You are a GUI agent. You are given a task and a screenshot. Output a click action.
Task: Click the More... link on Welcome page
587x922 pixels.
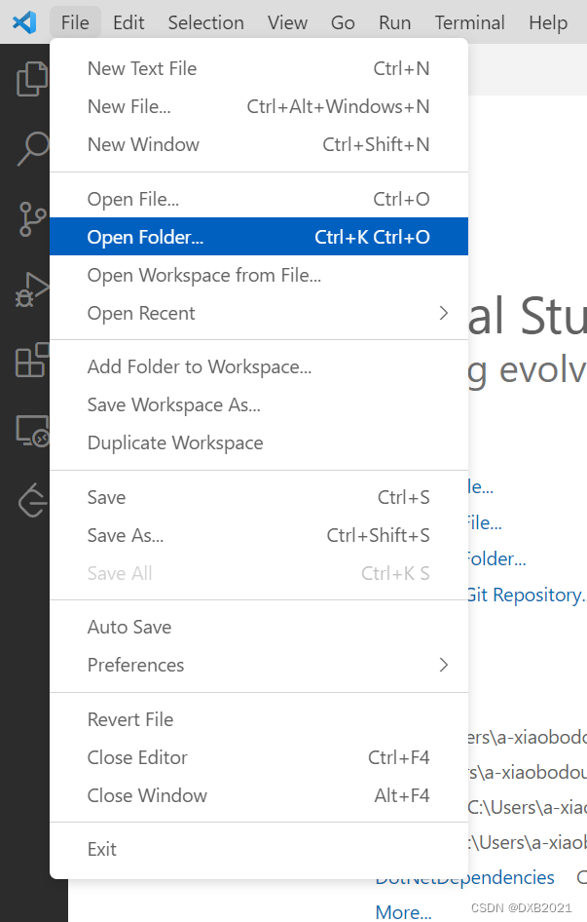[x=403, y=912]
